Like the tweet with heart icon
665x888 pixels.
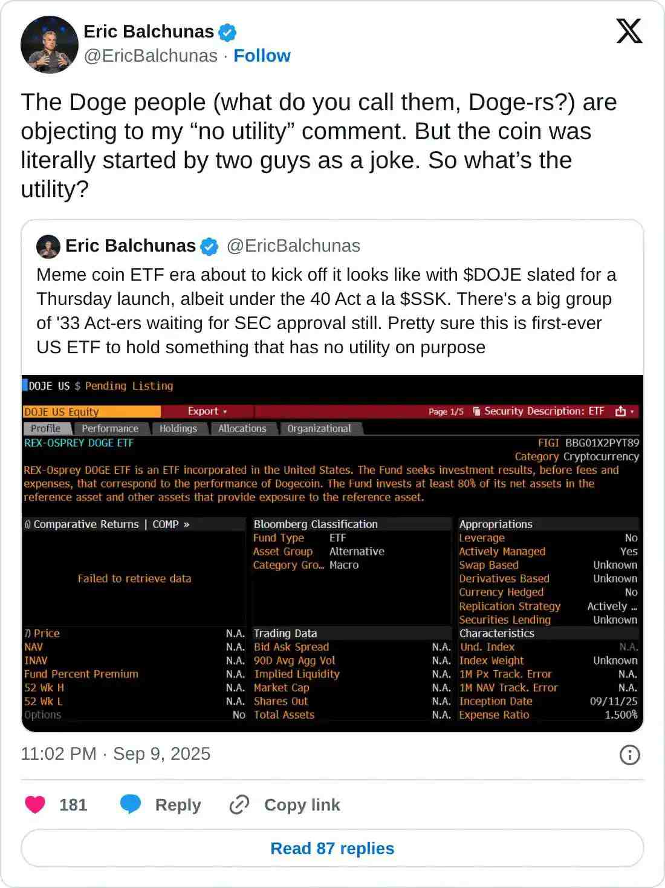click(35, 805)
